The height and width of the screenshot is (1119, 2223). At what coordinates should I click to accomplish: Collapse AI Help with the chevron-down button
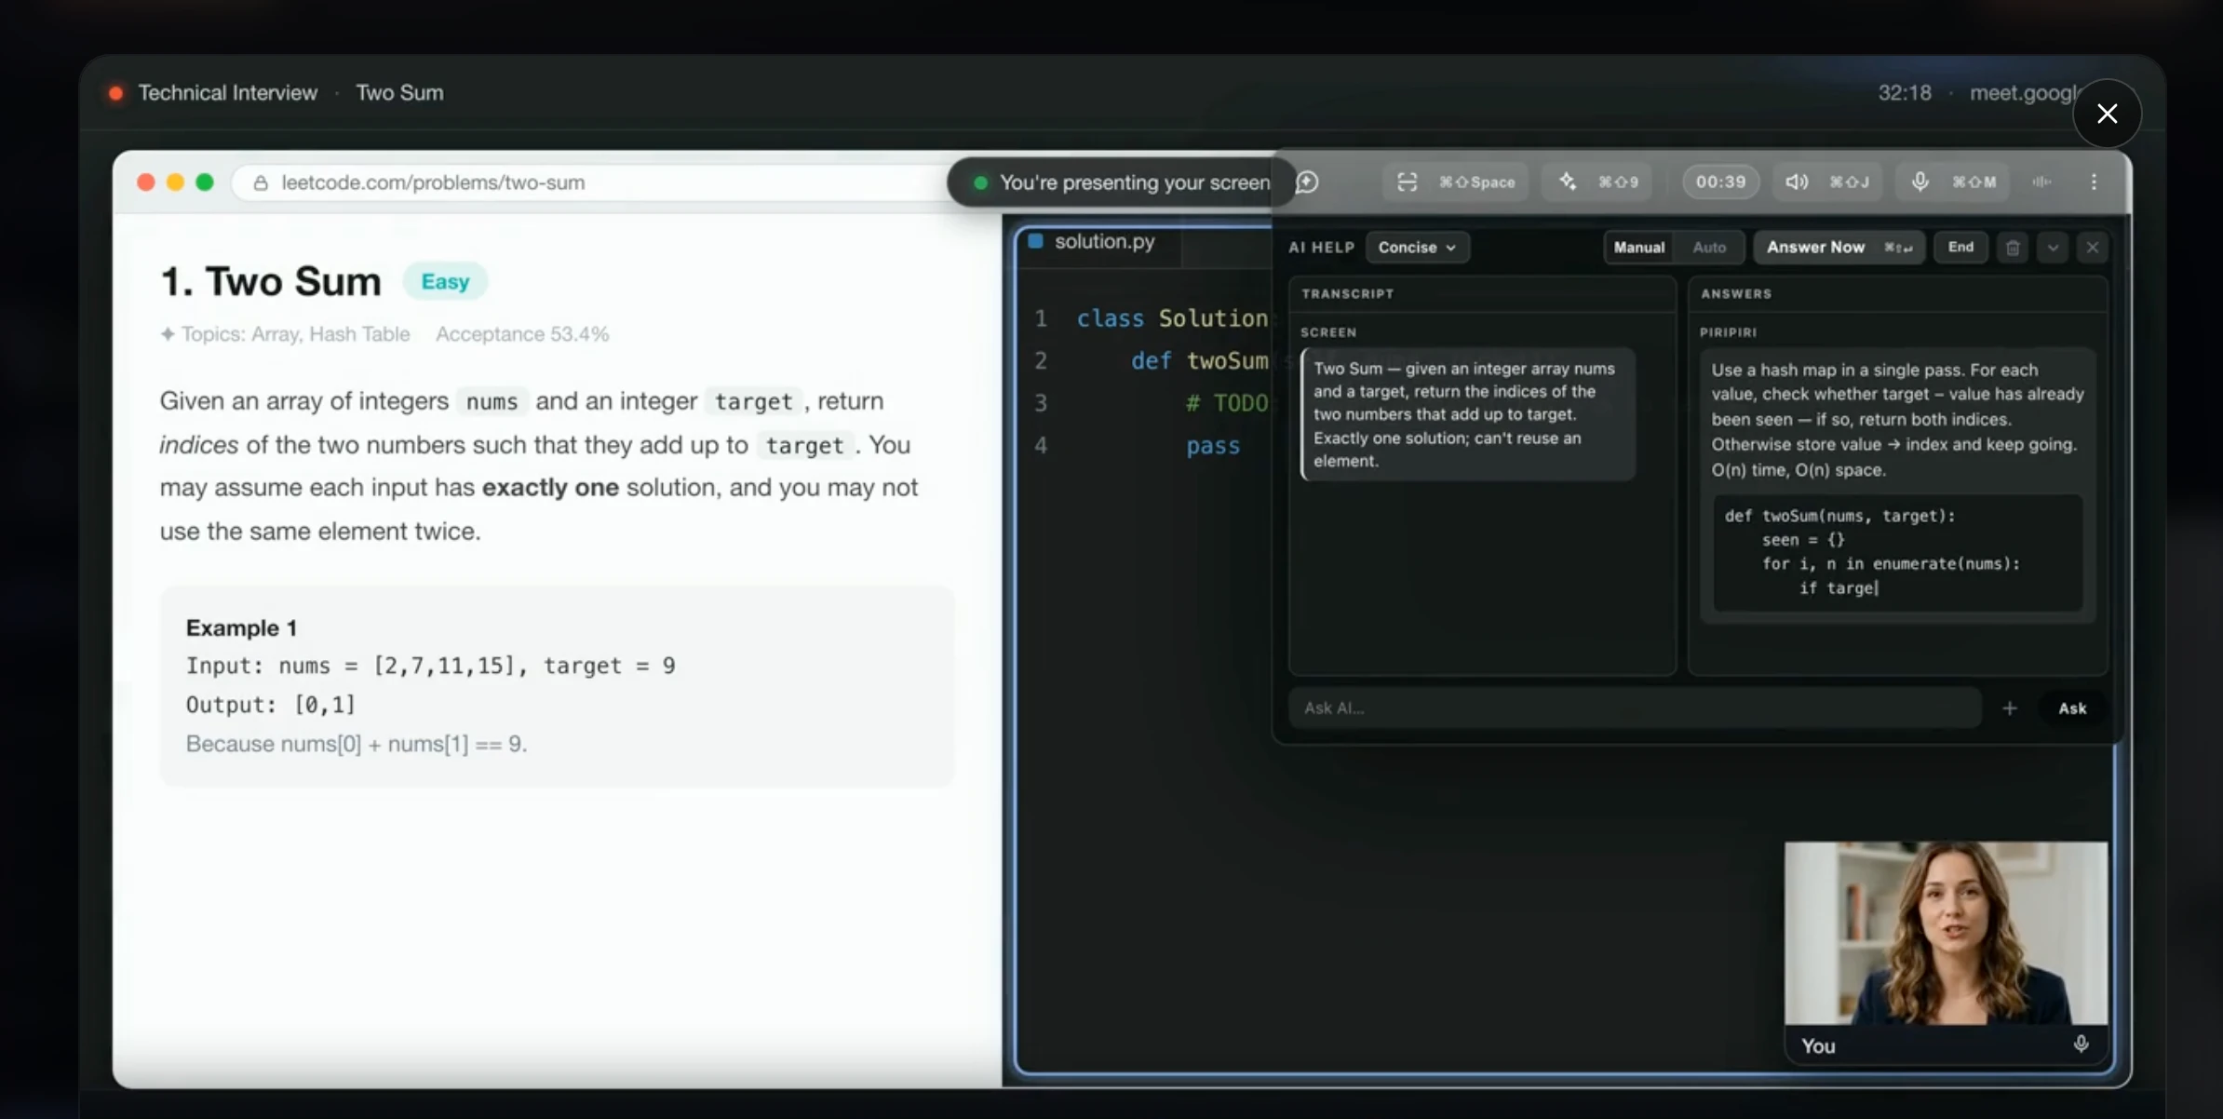click(x=2053, y=248)
